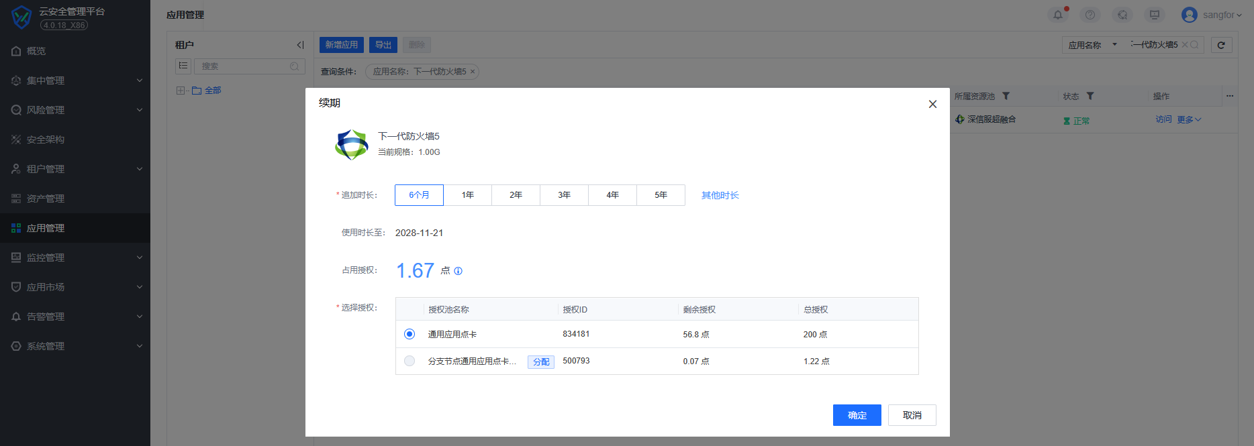Click the refresh icon in top toolbar
This screenshot has height=446, width=1254.
pos(1221,45)
